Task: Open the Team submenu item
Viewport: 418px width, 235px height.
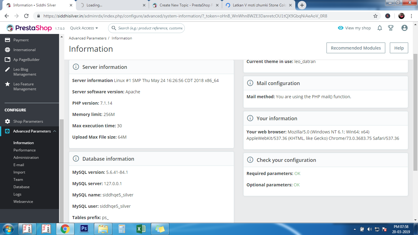Action: coord(18,180)
